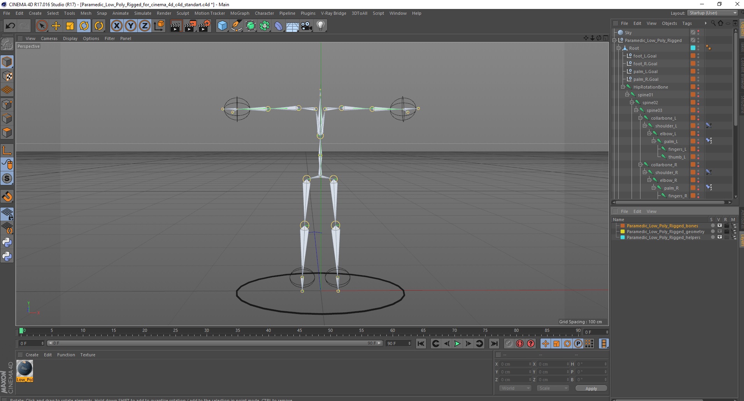Screen dimensions: 744x401
Task: Open the Layout dropdown Startup (User)
Action: (x=712, y=13)
